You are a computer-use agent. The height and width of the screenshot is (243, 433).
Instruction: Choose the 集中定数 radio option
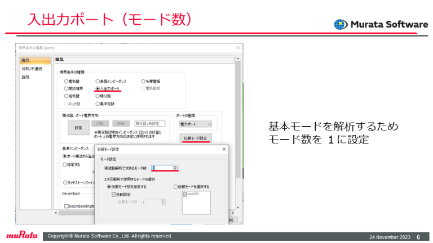[98, 103]
